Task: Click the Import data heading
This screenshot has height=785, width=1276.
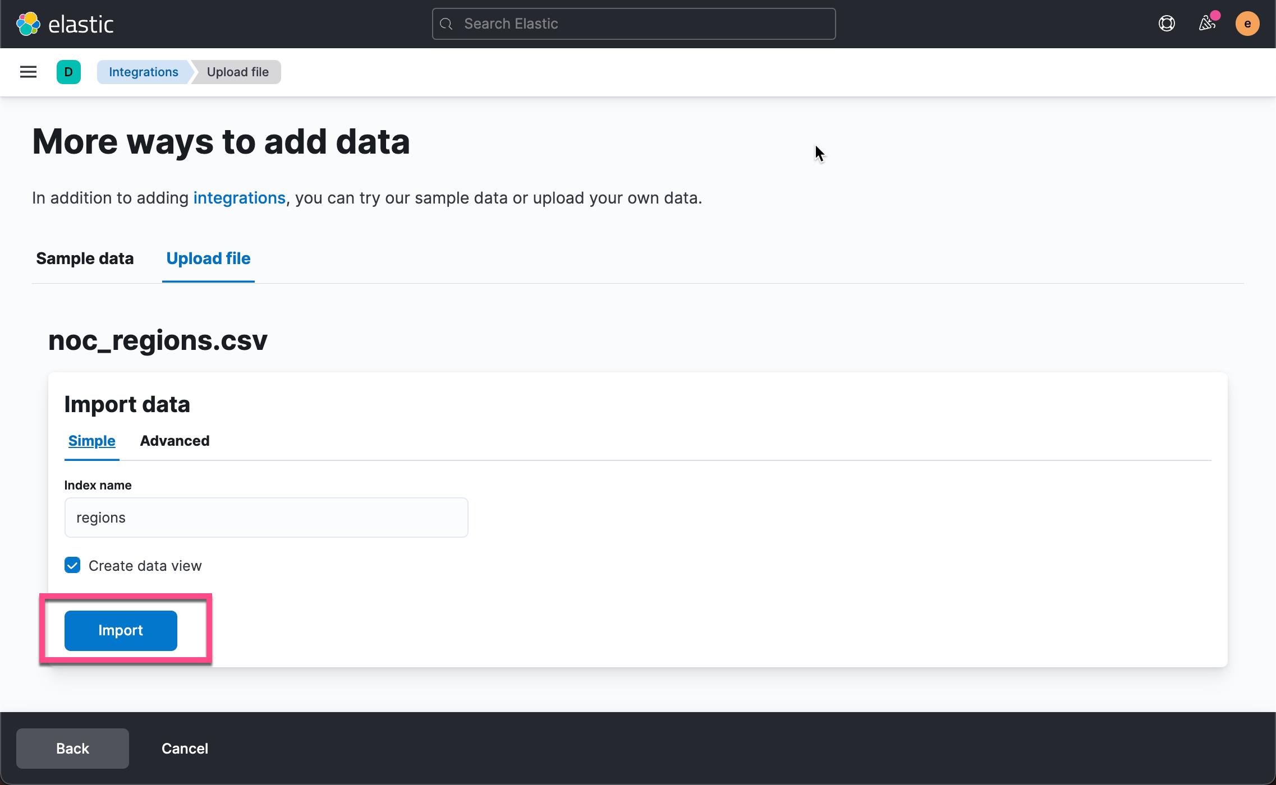Action: pos(127,404)
